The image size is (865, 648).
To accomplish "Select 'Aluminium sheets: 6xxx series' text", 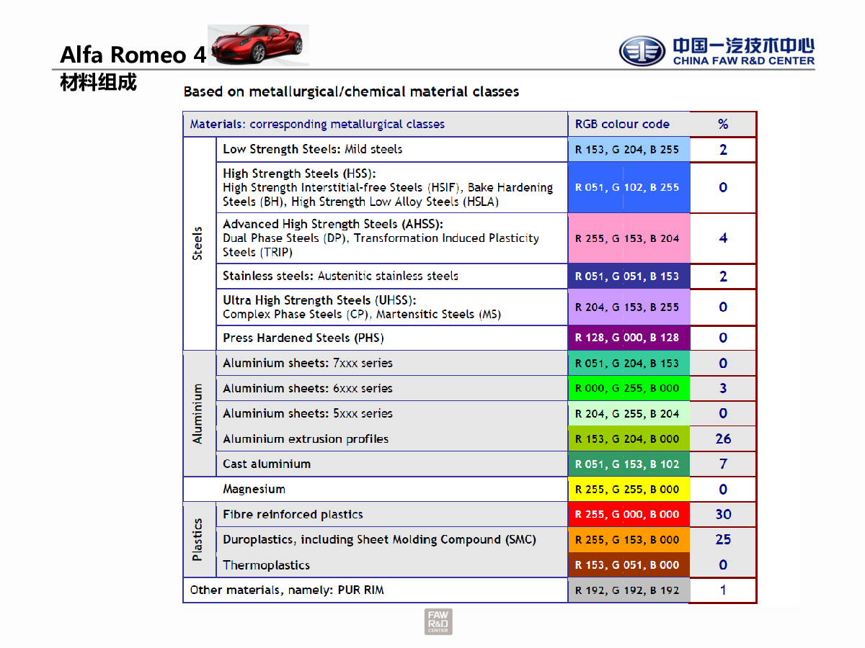I will (308, 388).
